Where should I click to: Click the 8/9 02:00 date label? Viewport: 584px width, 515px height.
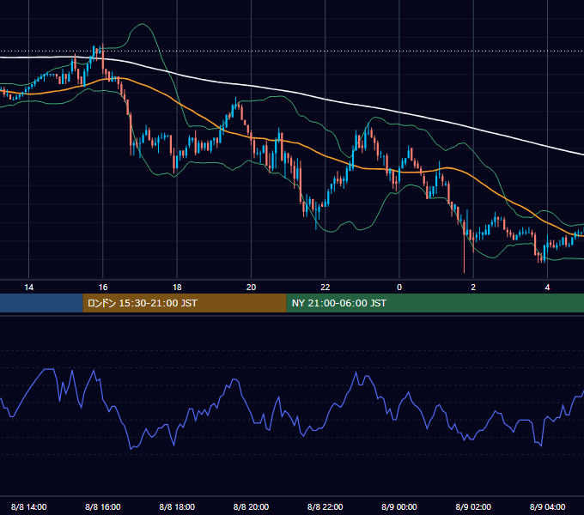click(473, 506)
